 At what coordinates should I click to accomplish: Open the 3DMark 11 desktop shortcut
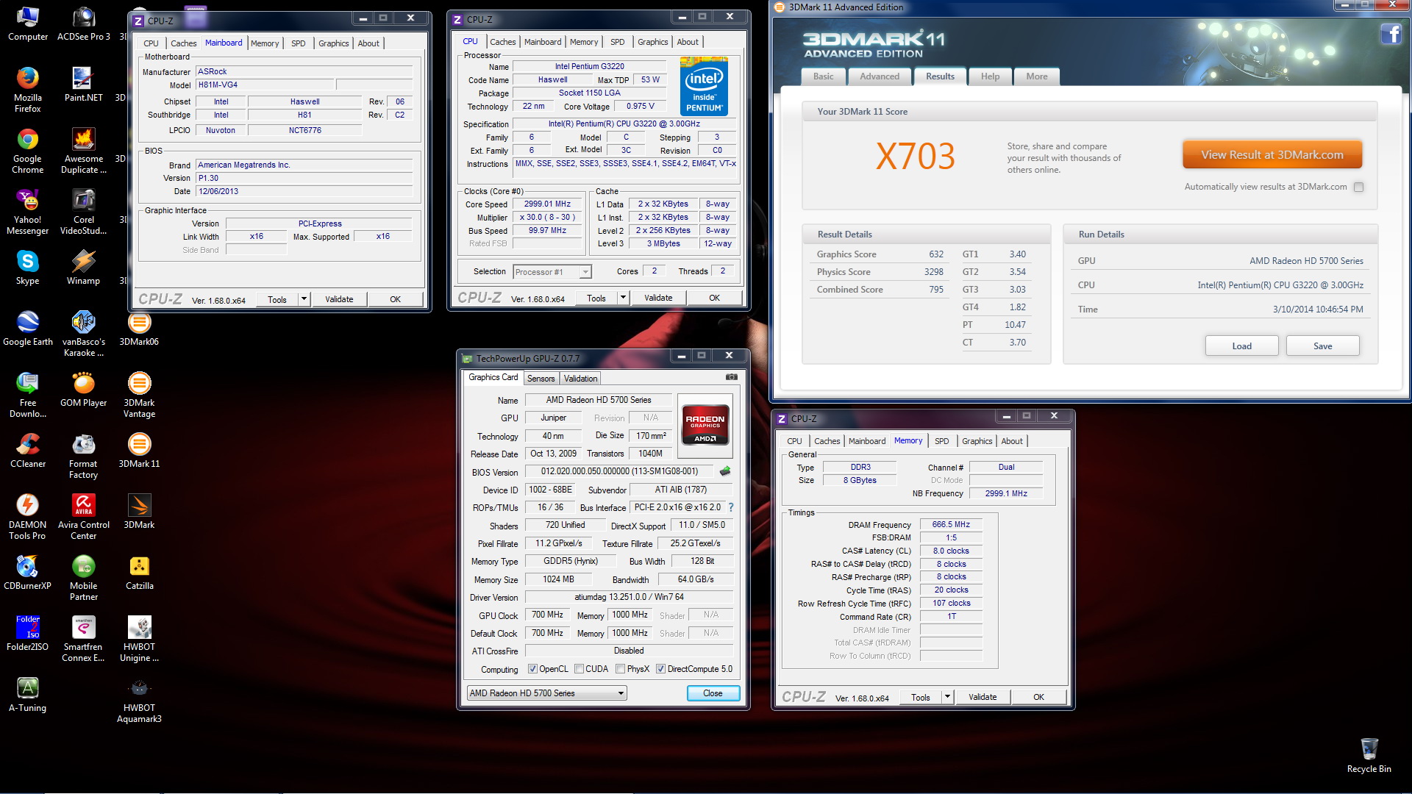[139, 451]
